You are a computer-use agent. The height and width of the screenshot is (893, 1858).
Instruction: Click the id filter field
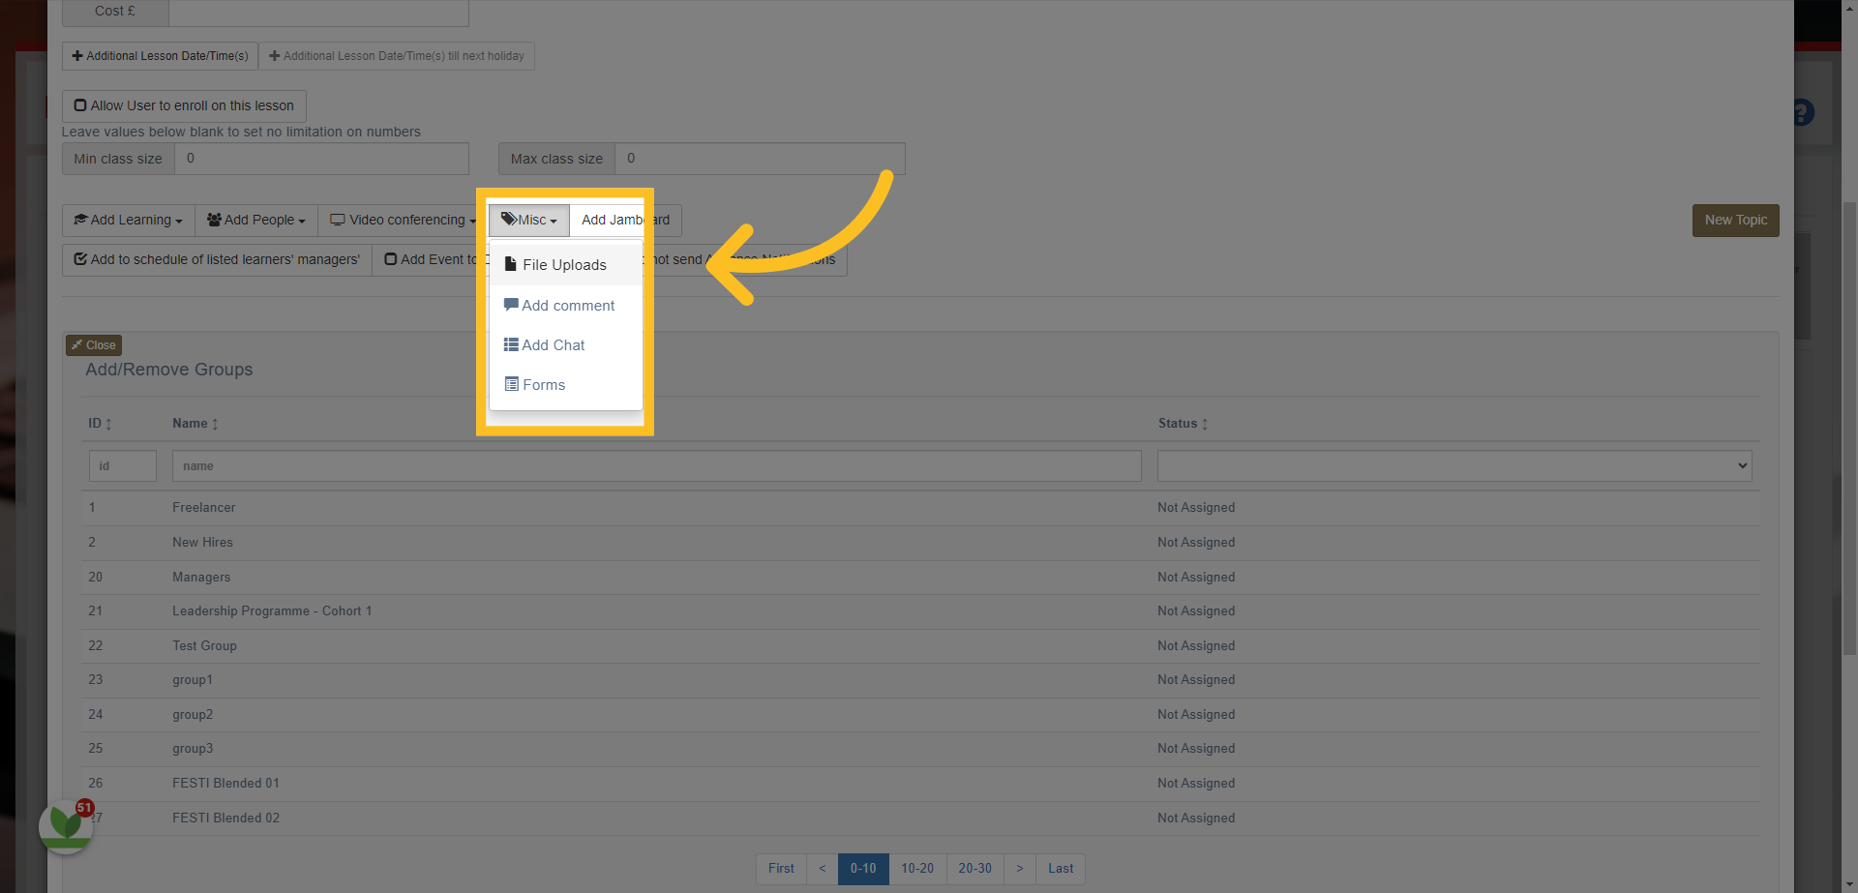123,466
